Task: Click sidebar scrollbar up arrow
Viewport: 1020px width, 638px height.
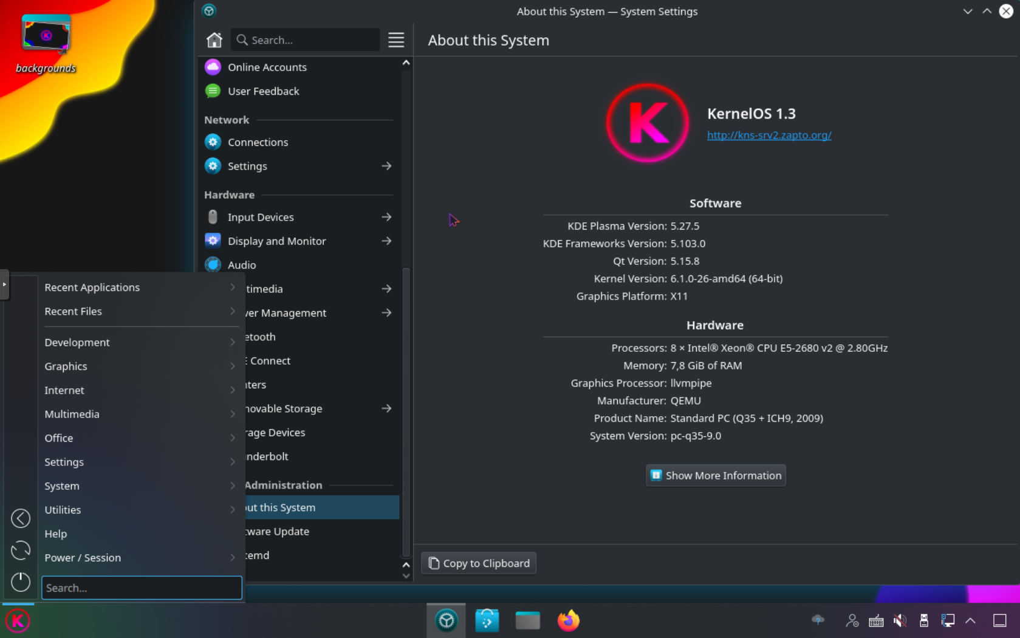Action: tap(406, 63)
